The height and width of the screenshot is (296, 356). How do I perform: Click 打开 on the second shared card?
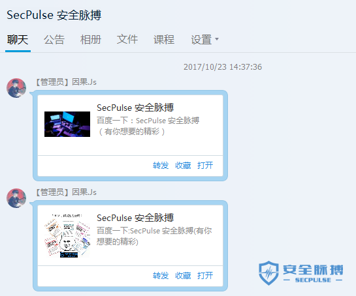(205, 276)
